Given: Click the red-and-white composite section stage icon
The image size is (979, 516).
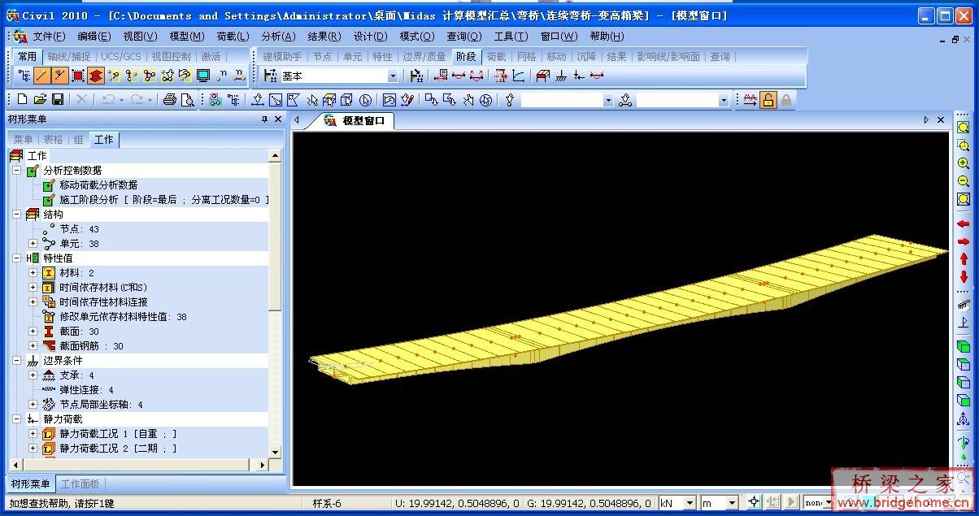Looking at the screenshot, I should 543,76.
